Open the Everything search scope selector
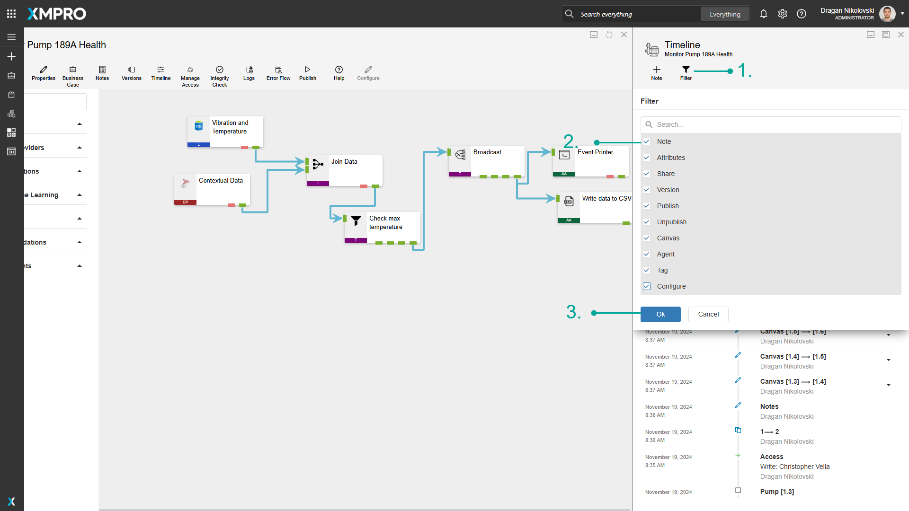This screenshot has width=909, height=511. [x=724, y=14]
